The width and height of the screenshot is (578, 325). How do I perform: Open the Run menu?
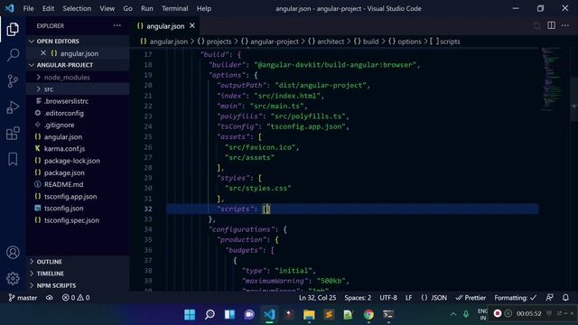pos(146,8)
